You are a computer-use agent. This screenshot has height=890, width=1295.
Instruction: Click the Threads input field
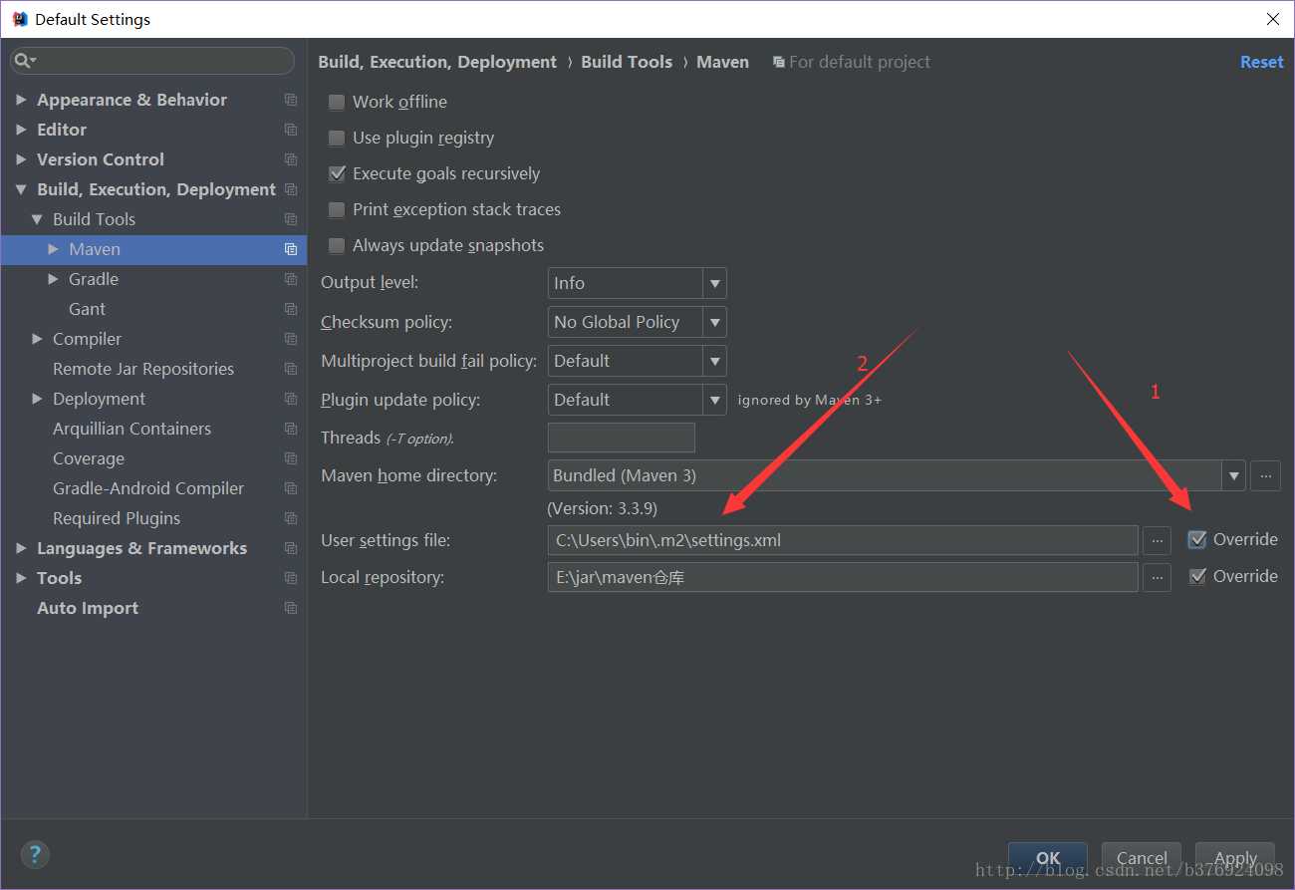[622, 438]
